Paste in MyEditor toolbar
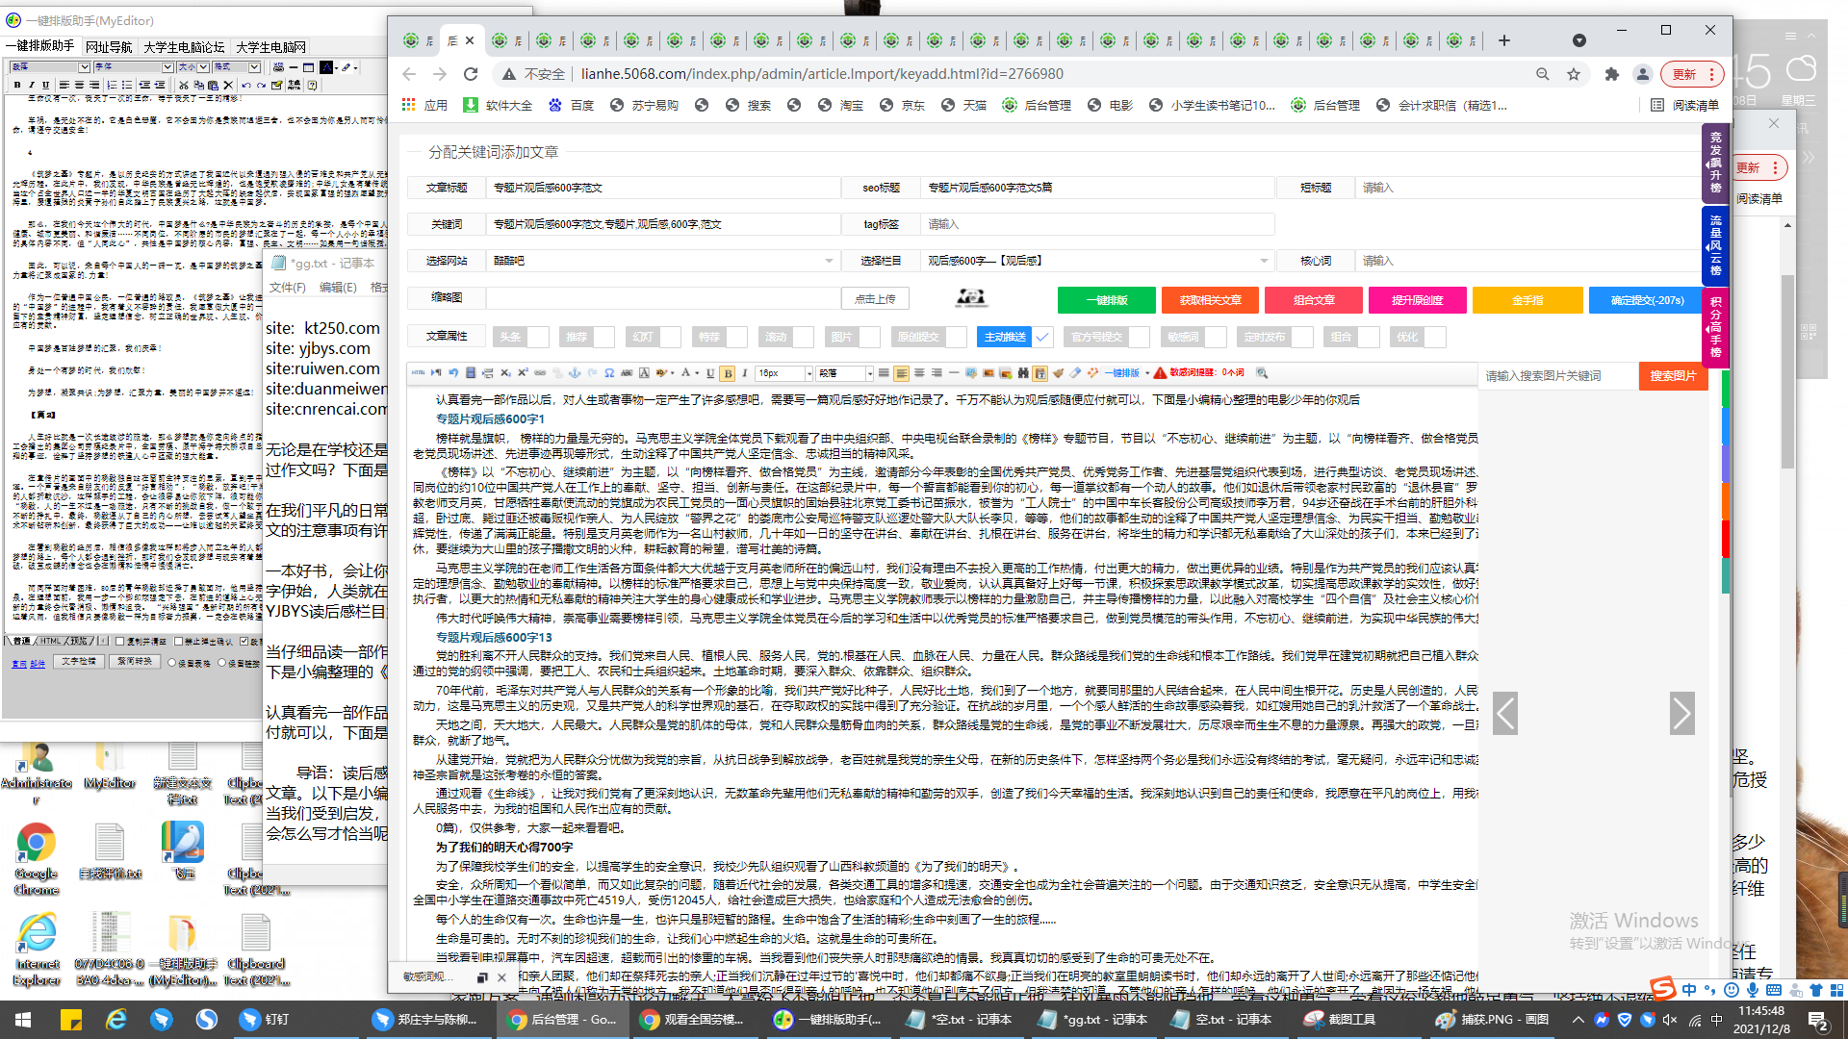 click(213, 85)
